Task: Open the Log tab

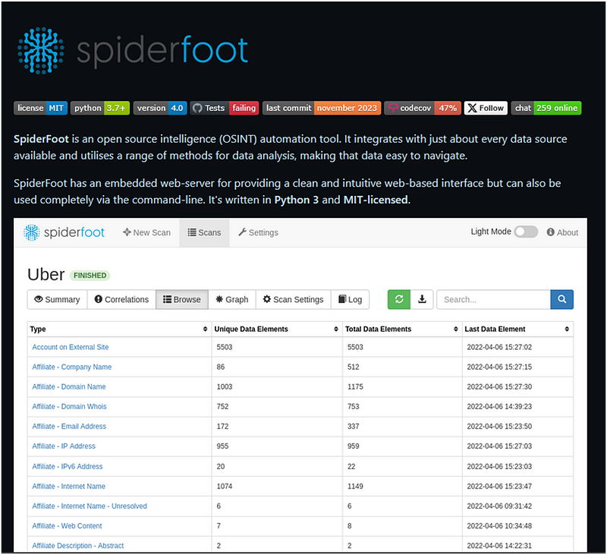Action: [350, 299]
